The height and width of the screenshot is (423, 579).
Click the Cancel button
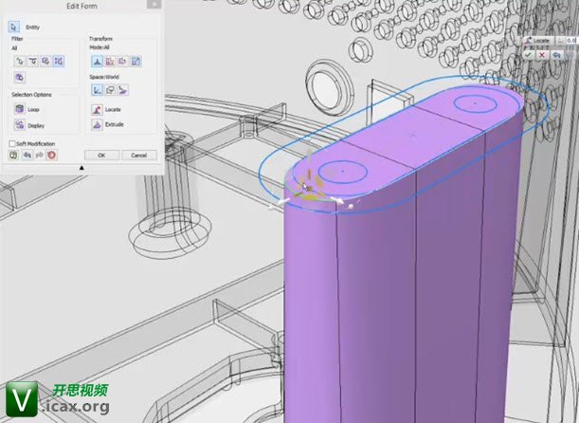(x=139, y=156)
